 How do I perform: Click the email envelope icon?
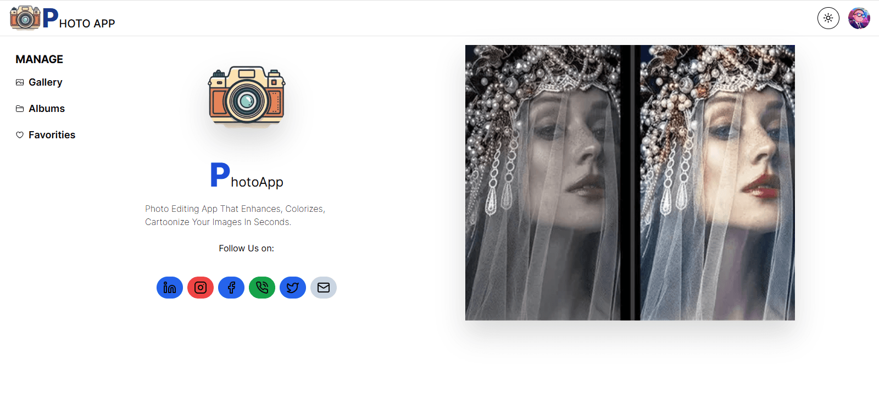click(x=324, y=288)
